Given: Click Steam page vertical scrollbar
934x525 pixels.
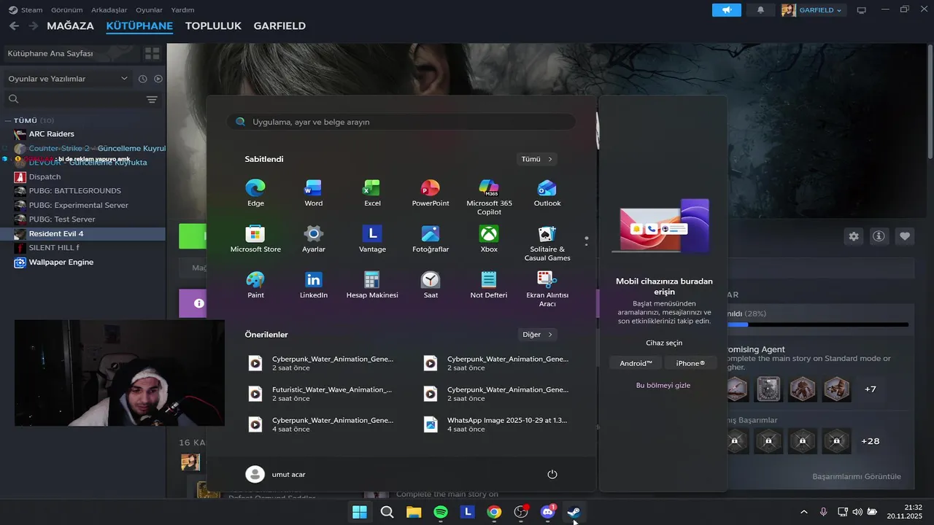Looking at the screenshot, I should click(930, 102).
